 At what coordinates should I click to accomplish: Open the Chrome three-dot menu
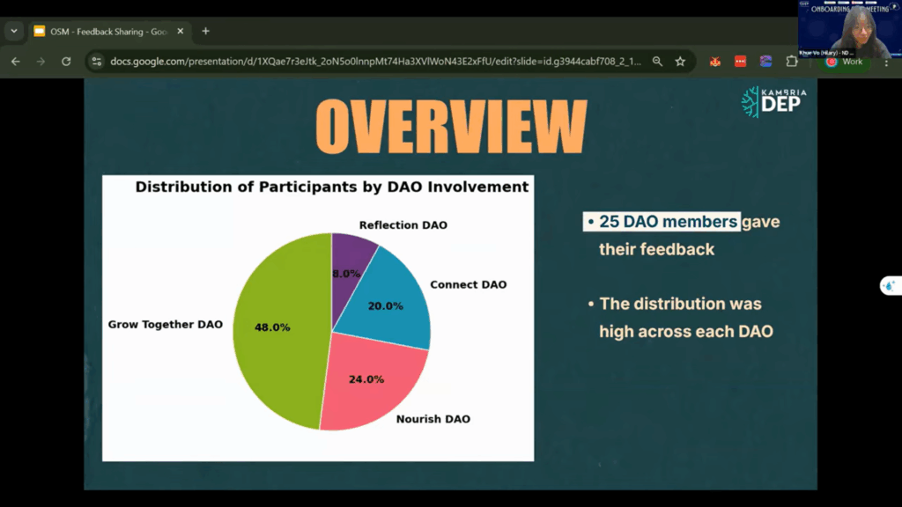pos(886,62)
